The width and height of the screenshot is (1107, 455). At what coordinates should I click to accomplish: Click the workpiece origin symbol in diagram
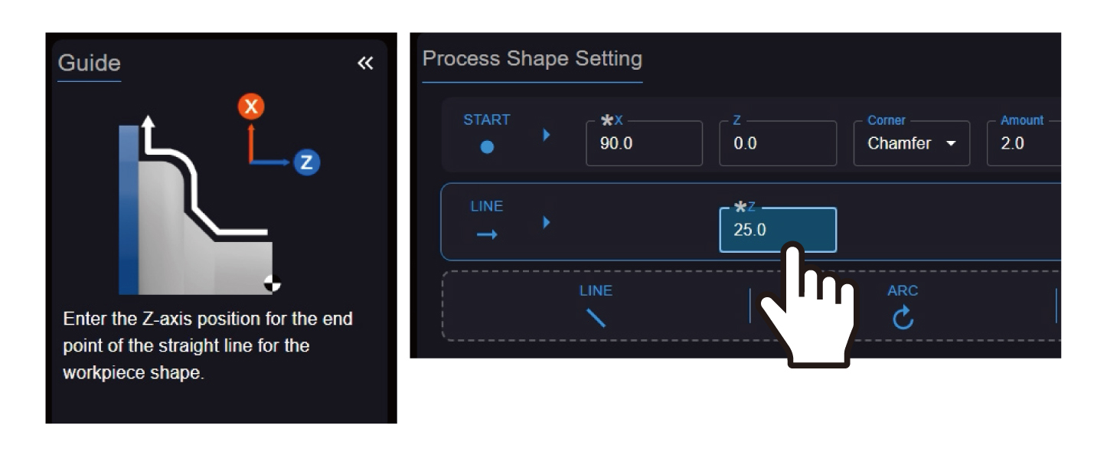(x=272, y=283)
